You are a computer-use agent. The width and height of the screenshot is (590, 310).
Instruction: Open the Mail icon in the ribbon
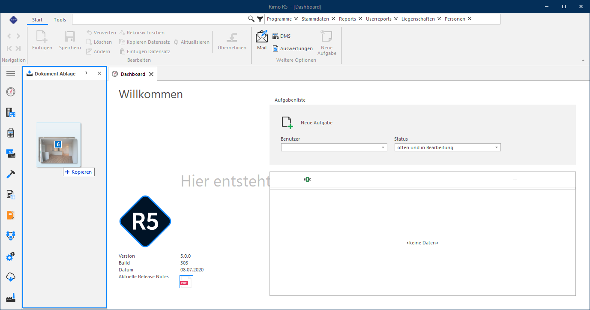pyautogui.click(x=262, y=40)
